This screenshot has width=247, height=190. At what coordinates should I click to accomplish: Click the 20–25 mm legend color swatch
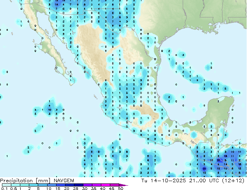(69, 185)
